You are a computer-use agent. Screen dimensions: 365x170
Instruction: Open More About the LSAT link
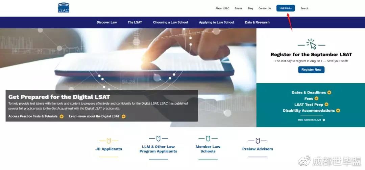[309, 120]
